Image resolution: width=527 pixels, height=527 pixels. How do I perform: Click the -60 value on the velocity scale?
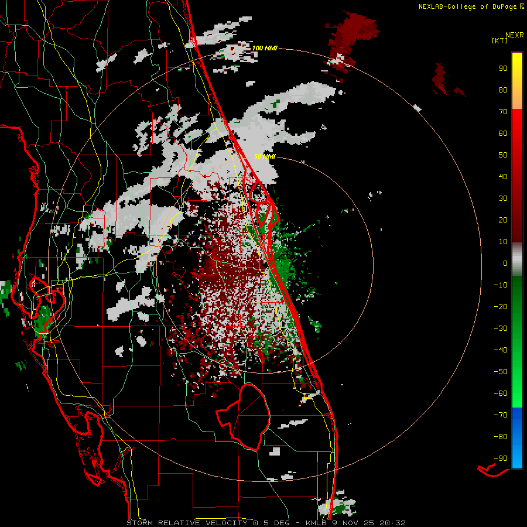(501, 393)
